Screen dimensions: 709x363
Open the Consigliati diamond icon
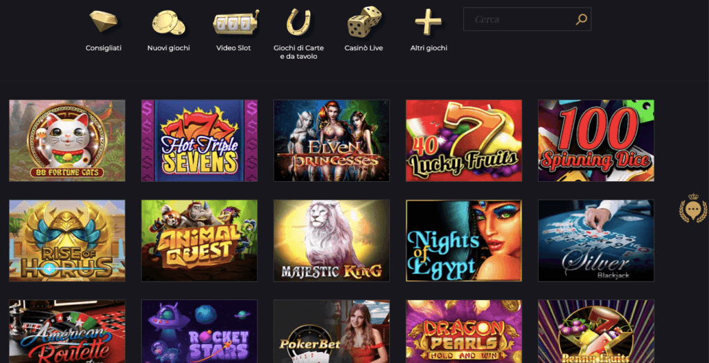[104, 21]
